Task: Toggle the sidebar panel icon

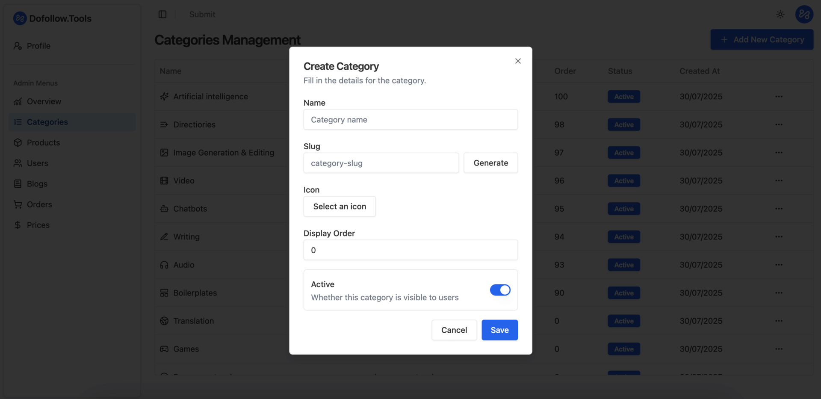Action: pos(162,15)
